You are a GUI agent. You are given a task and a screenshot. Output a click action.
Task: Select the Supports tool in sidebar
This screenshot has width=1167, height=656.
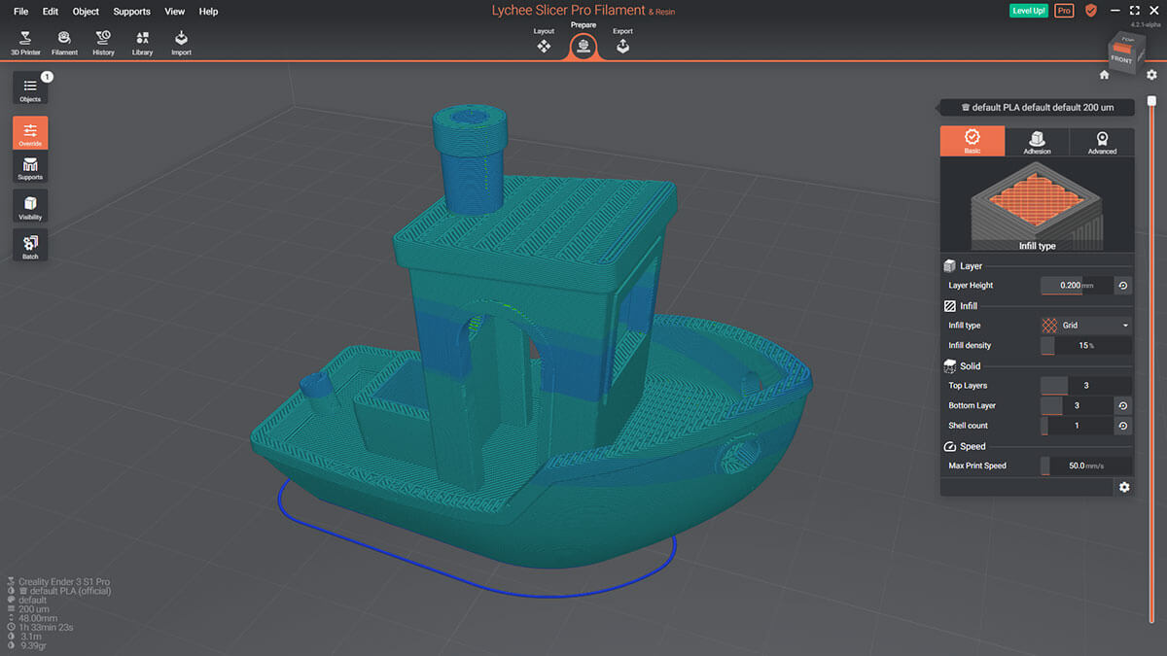(x=30, y=168)
